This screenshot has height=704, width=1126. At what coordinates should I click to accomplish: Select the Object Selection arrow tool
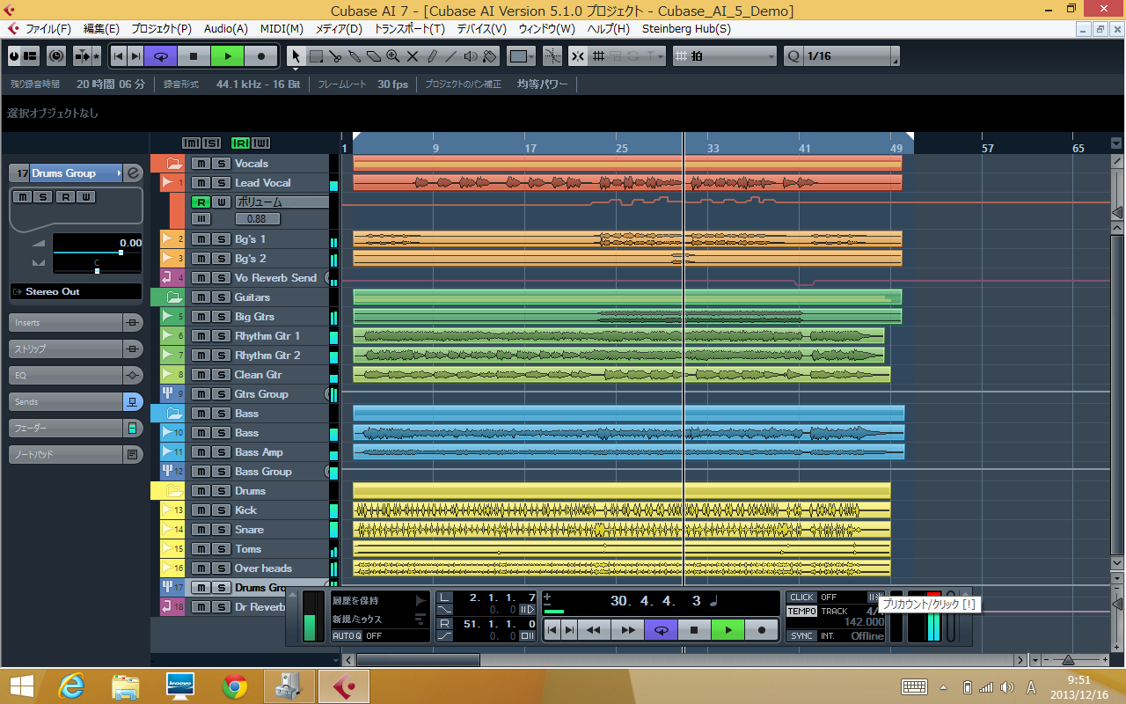pyautogui.click(x=296, y=56)
